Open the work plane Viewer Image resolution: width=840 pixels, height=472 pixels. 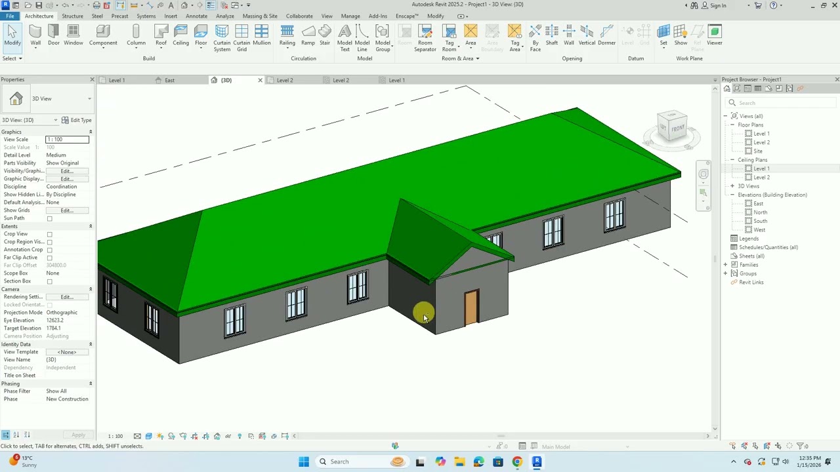715,35
